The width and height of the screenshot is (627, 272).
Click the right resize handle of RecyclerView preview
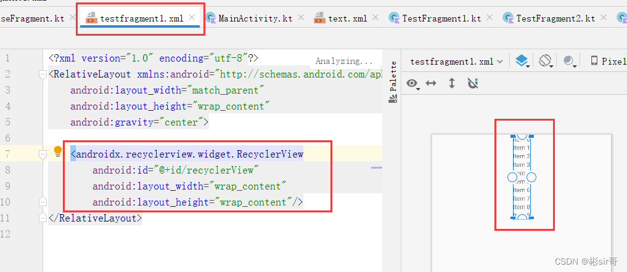(x=531, y=177)
